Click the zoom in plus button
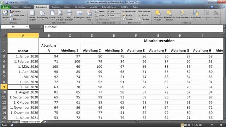This screenshot has width=226, height=127. click(x=221, y=125)
